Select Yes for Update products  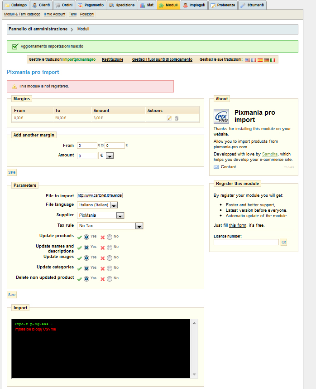(x=86, y=237)
